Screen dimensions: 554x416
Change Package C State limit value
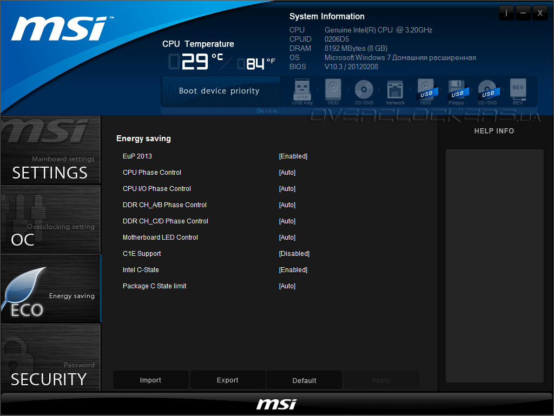(x=287, y=286)
